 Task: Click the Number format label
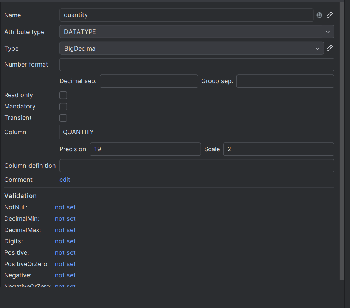click(x=26, y=64)
